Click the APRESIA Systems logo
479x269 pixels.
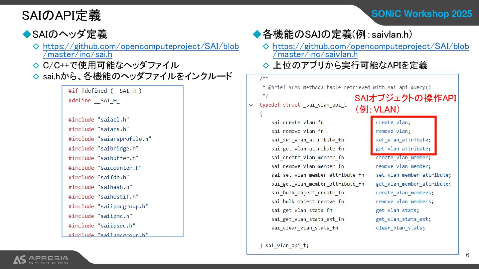(41, 260)
